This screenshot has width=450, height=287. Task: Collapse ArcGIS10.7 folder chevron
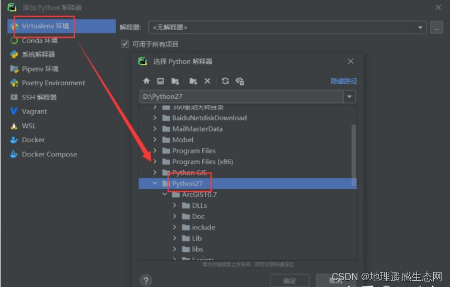165,194
